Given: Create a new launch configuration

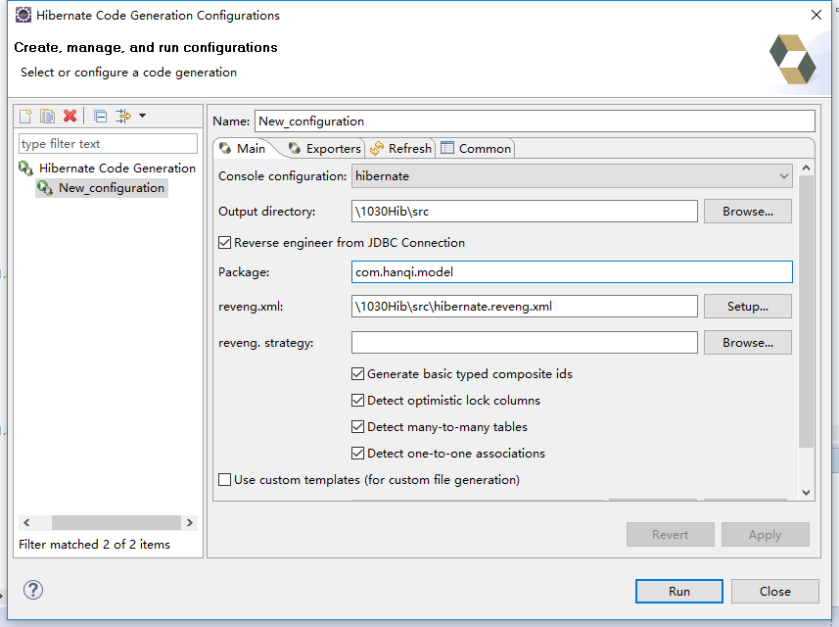Looking at the screenshot, I should click(x=25, y=117).
